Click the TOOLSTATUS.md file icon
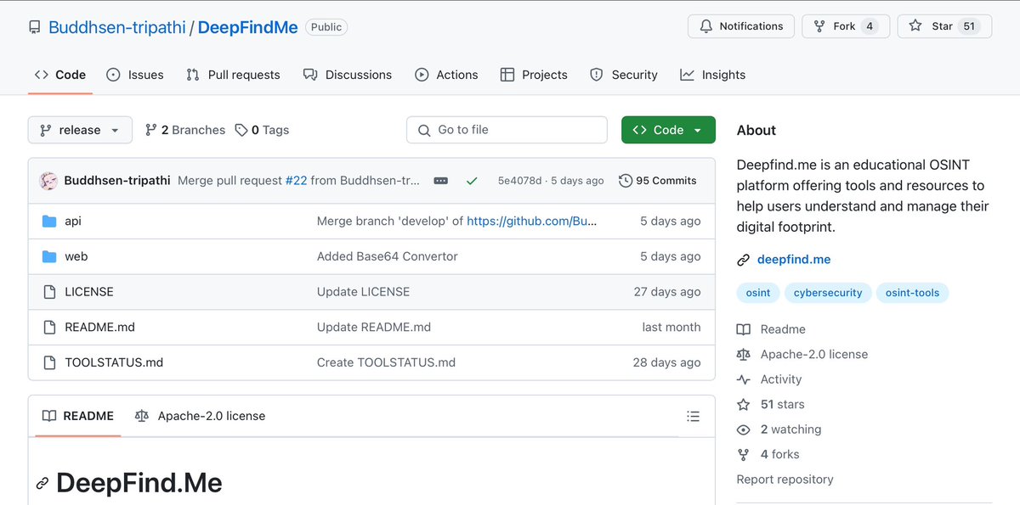Viewport: 1020px width, 505px height. [x=49, y=362]
